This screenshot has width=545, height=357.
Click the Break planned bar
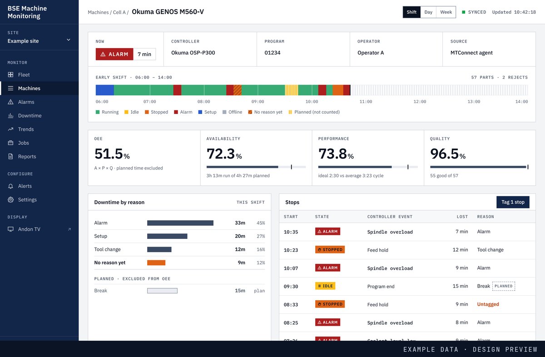[162, 291]
